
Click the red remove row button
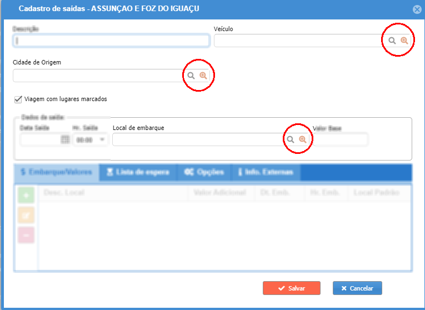pos(26,235)
